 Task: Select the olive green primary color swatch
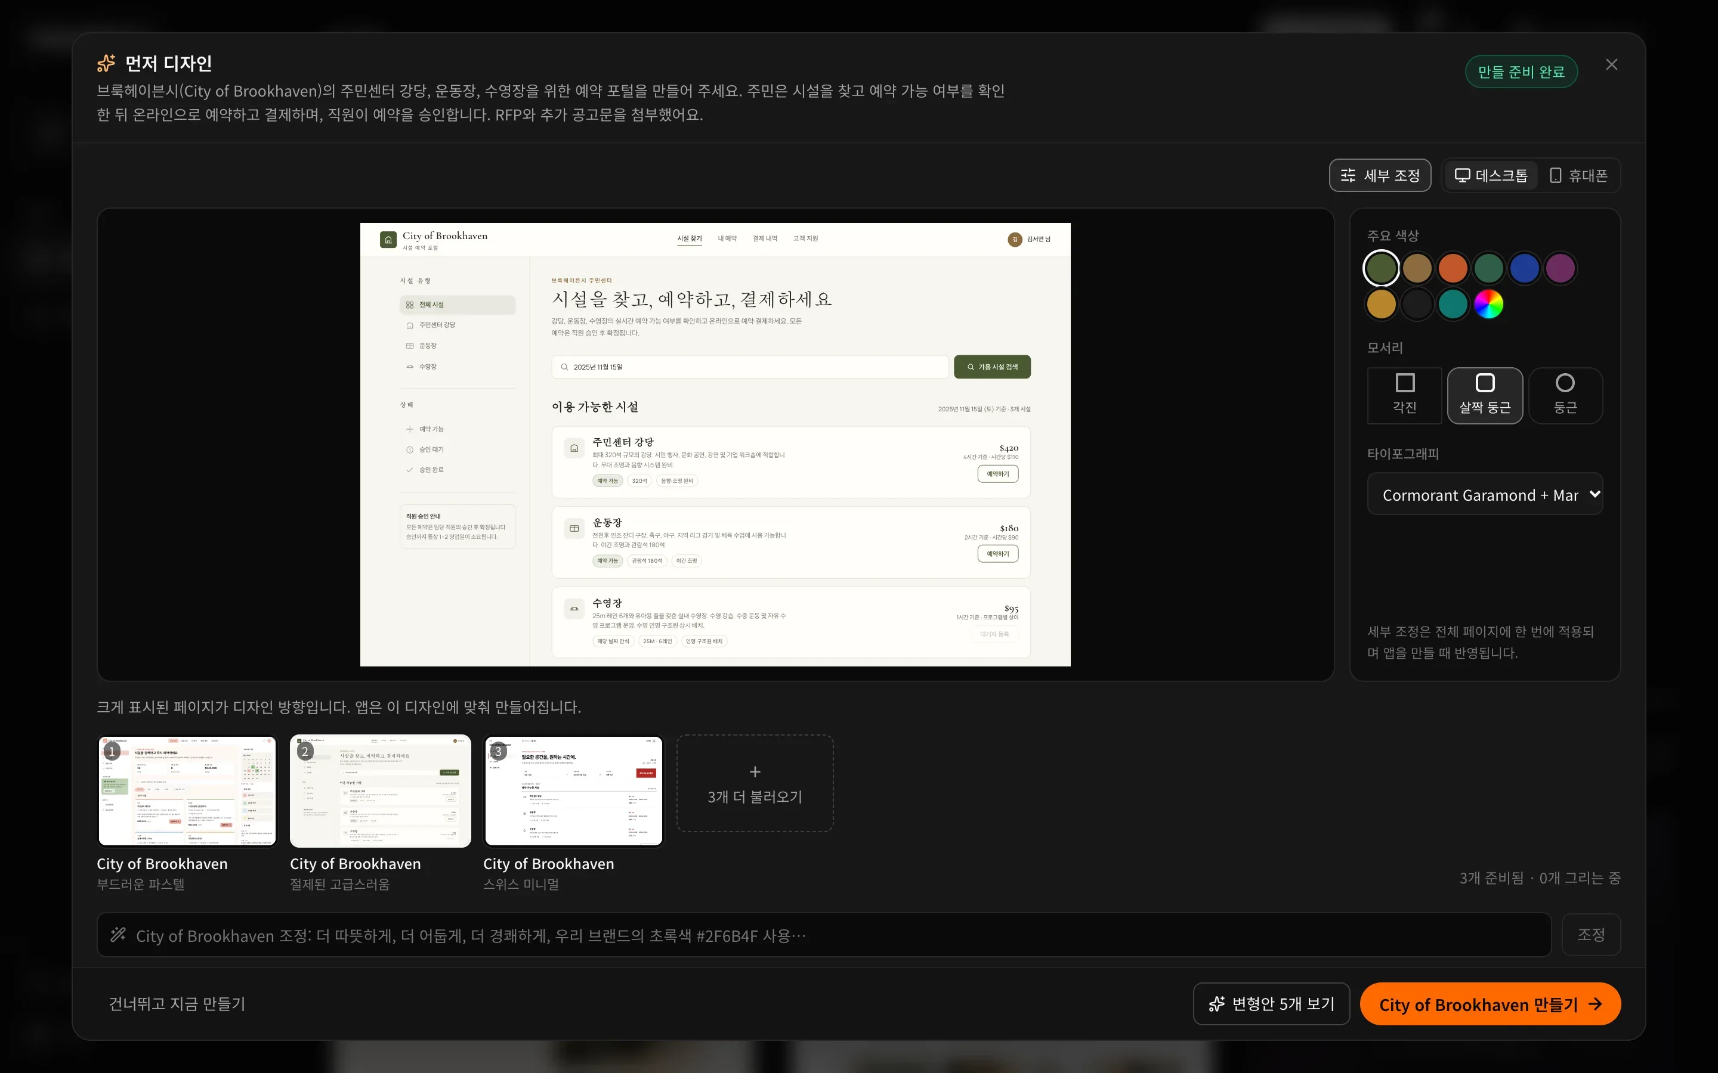point(1381,268)
